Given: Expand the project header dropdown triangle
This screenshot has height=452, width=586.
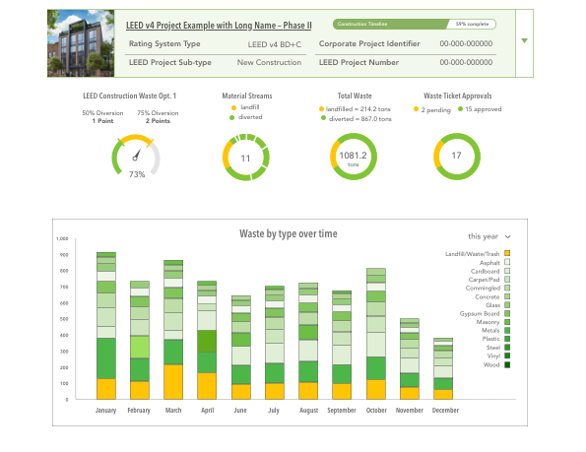Looking at the screenshot, I should tap(524, 40).
